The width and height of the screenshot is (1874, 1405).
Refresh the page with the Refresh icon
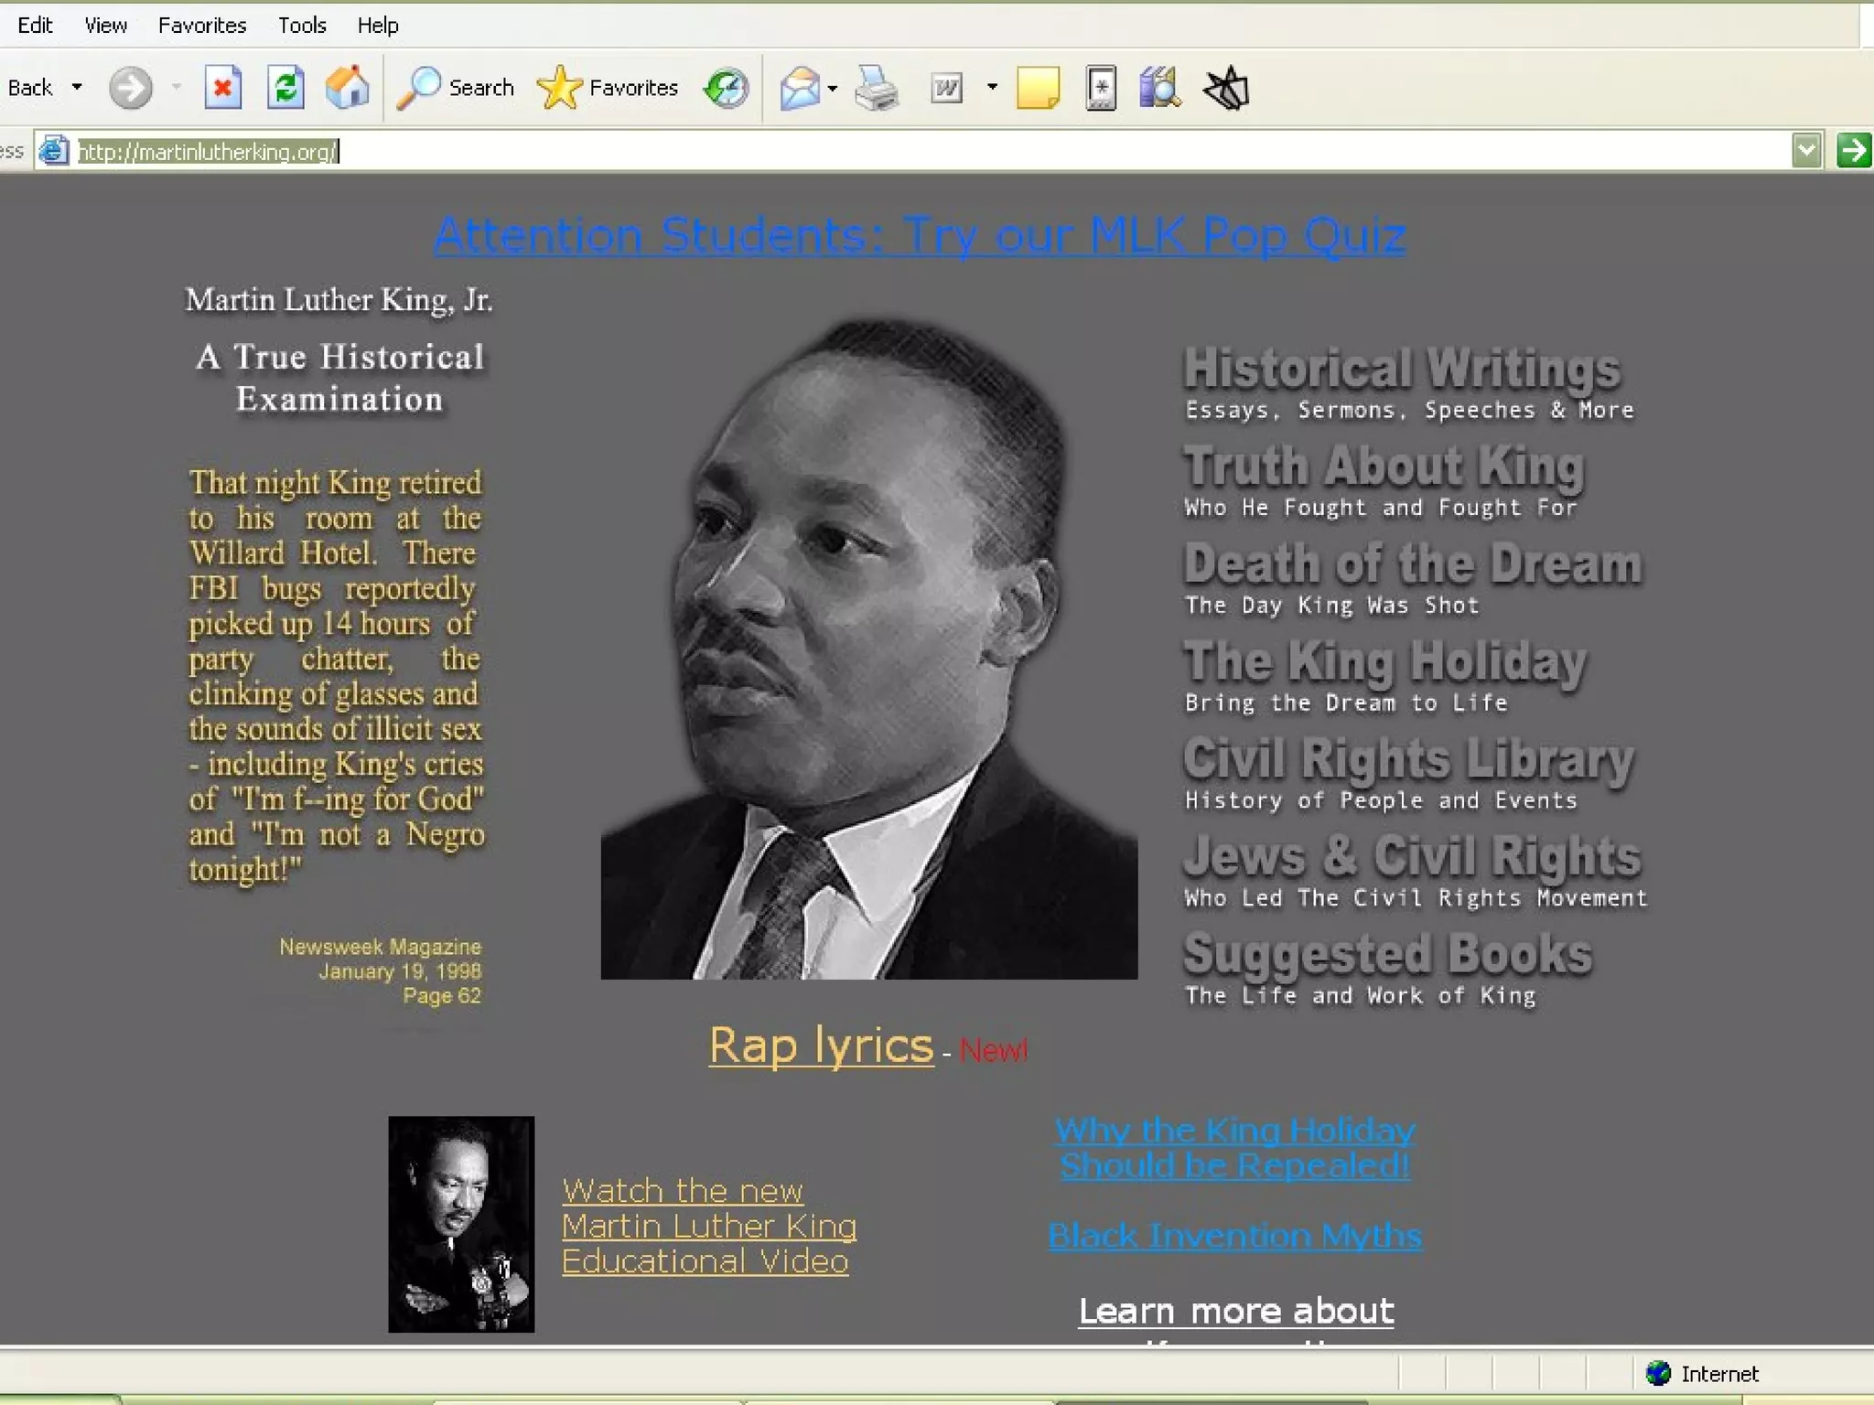pyautogui.click(x=285, y=88)
